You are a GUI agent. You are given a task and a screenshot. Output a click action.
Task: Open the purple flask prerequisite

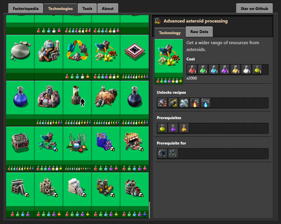173,128
